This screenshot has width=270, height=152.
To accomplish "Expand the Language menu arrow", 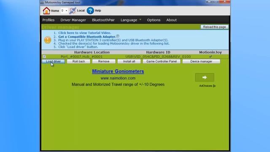I will pyautogui.click(x=140, y=19).
